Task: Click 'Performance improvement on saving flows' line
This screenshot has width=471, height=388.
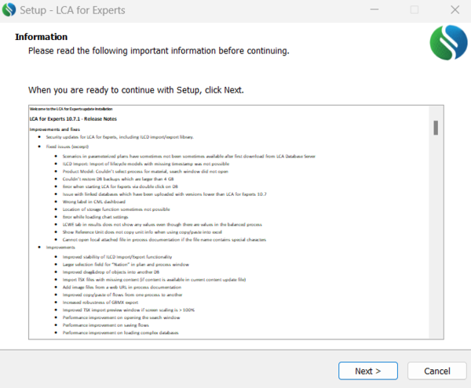Action: tap(105, 325)
